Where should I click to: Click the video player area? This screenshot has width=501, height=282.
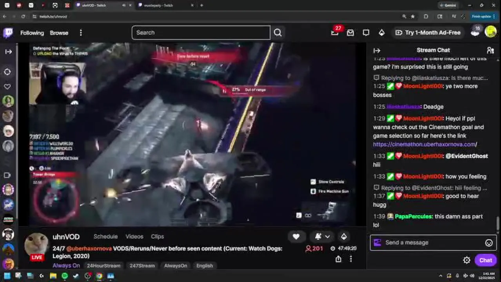click(192, 134)
